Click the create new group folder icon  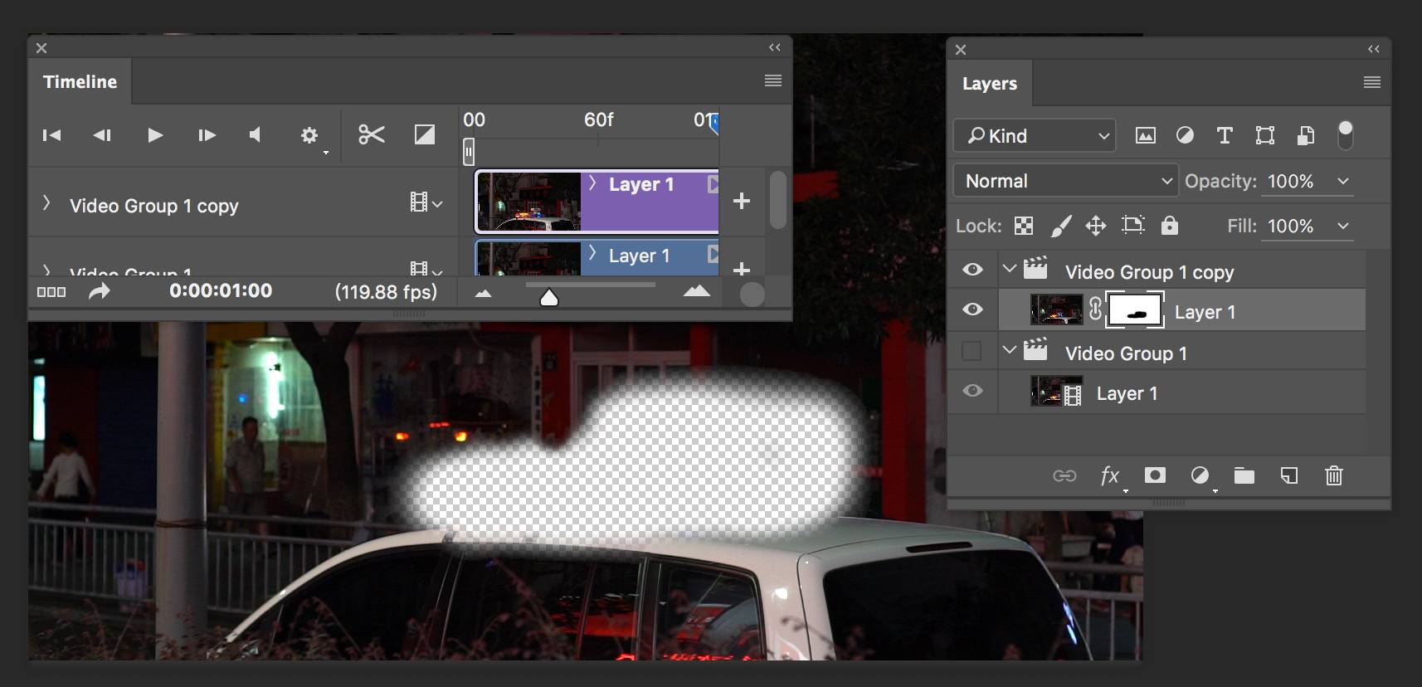[x=1244, y=475]
